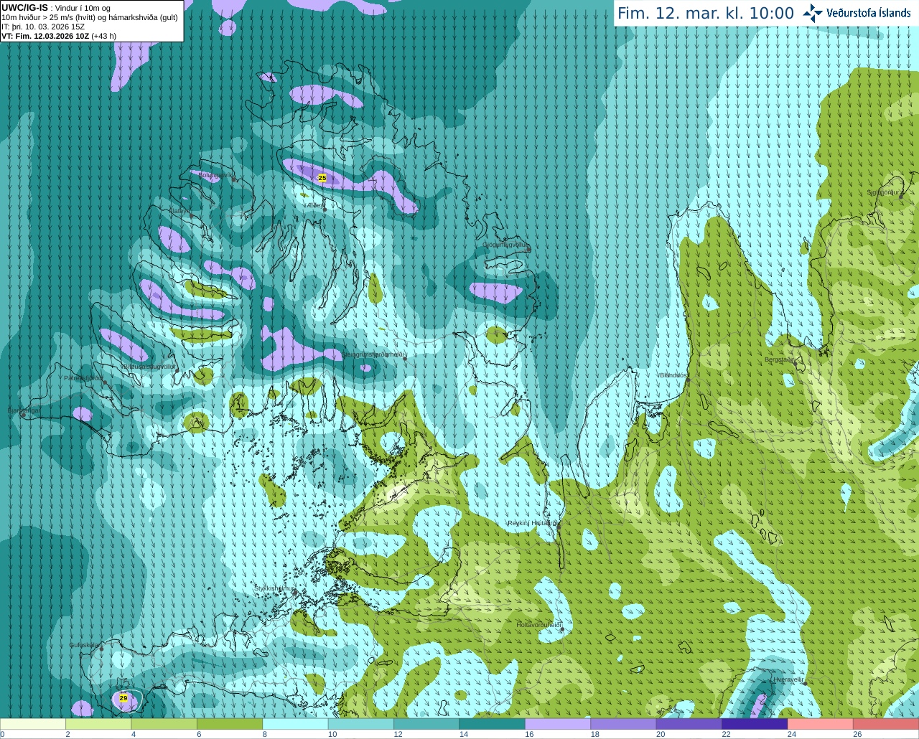919x739 pixels.
Task: Click the legend value '24'
Action: (x=792, y=735)
